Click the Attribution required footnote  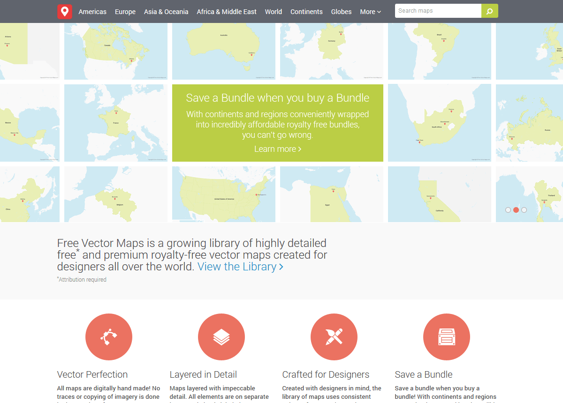pyautogui.click(x=82, y=279)
